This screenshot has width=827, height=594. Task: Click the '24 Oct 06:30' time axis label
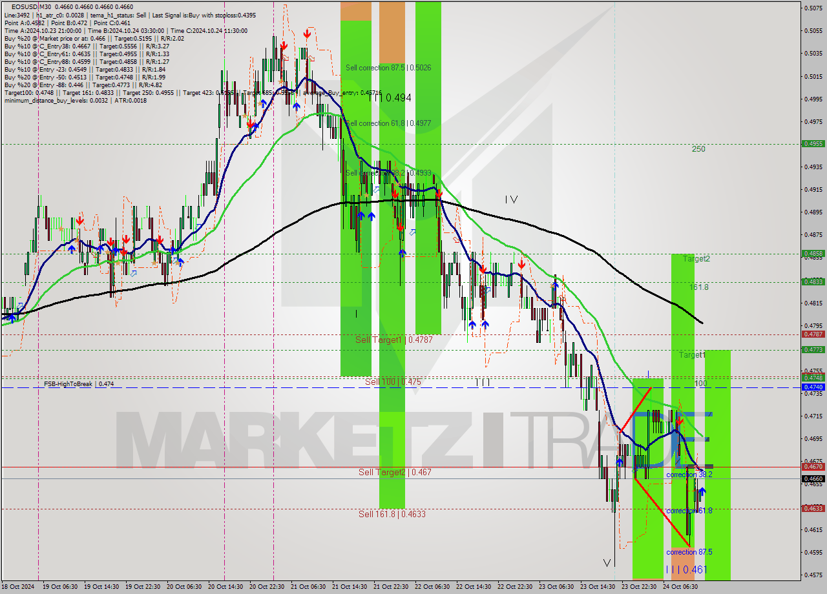[680, 587]
